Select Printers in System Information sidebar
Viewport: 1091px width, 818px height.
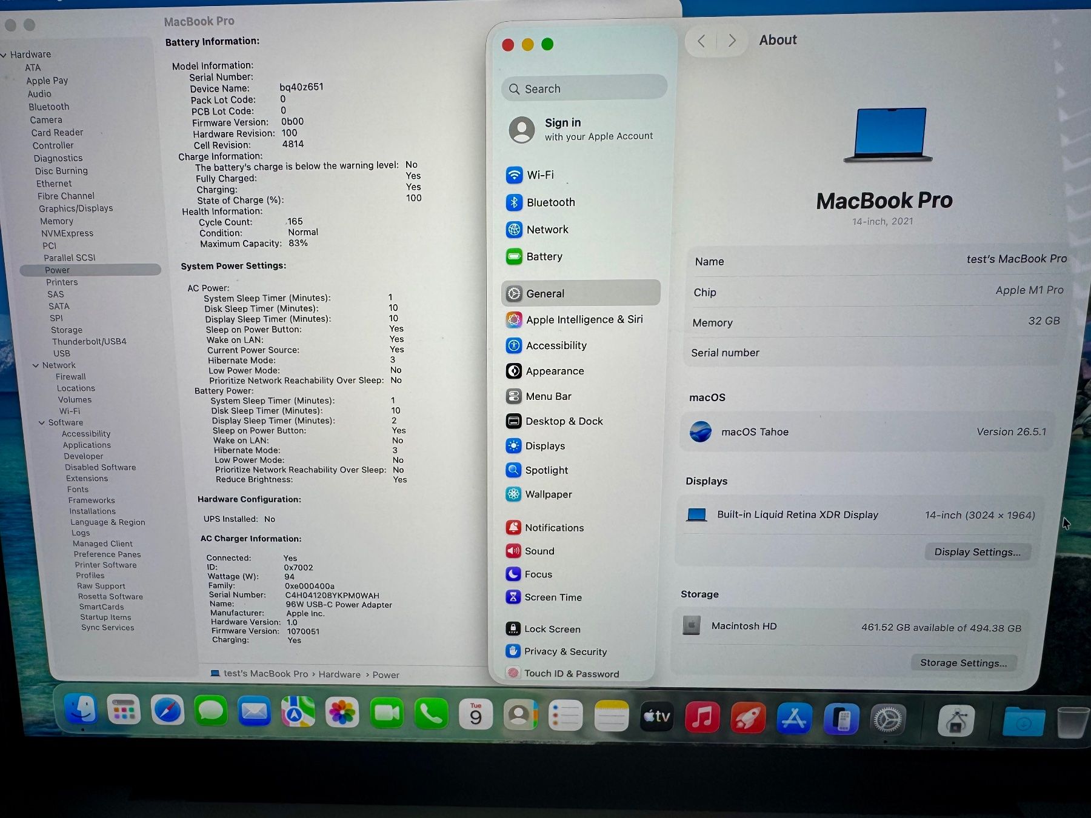coord(62,282)
